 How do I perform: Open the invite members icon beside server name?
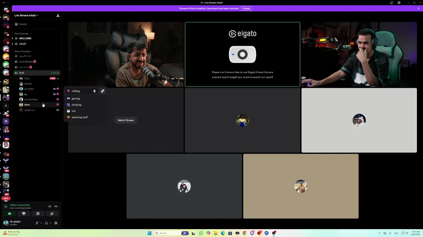(x=58, y=15)
